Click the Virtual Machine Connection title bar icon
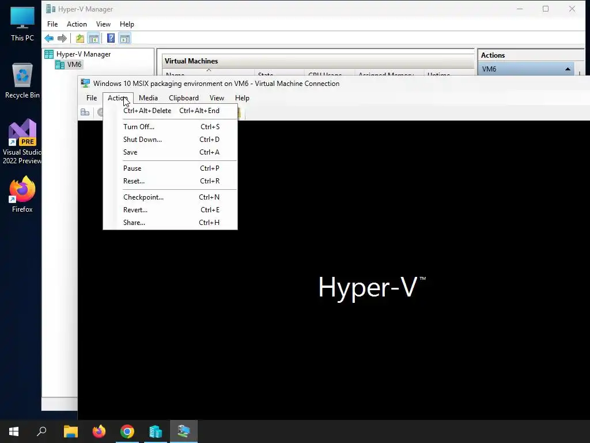The height and width of the screenshot is (443, 590). 85,83
